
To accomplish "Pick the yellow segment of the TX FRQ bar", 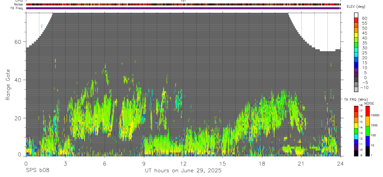I will pos(356,125).
